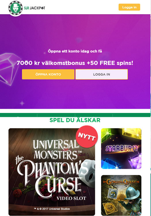Click the green divider bar below the banner
151x216 pixels.
75,115
